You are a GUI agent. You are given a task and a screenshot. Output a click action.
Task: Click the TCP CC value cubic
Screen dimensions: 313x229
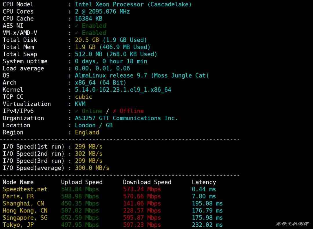tap(83, 97)
